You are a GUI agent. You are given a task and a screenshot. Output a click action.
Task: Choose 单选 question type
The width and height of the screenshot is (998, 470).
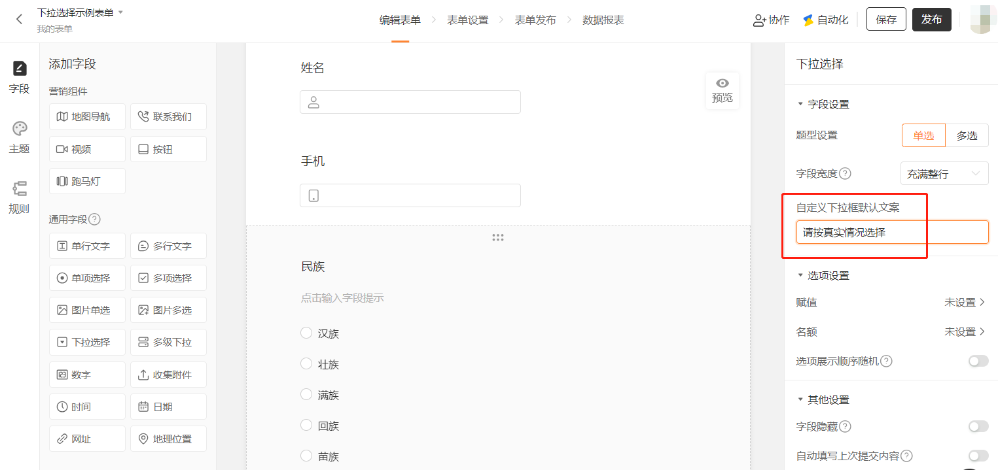(x=923, y=135)
